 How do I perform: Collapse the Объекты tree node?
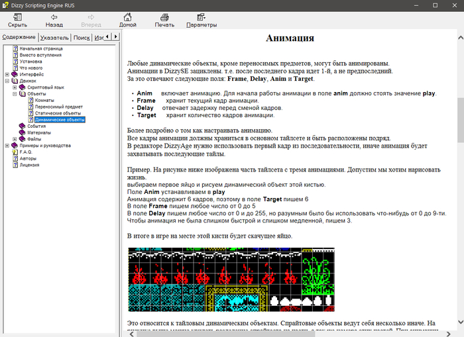tap(15, 94)
